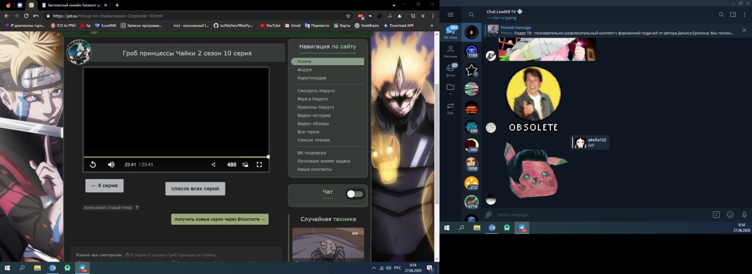Select 'Боты' folder in Telegram
This screenshot has width=752, height=274.
tap(451, 70)
